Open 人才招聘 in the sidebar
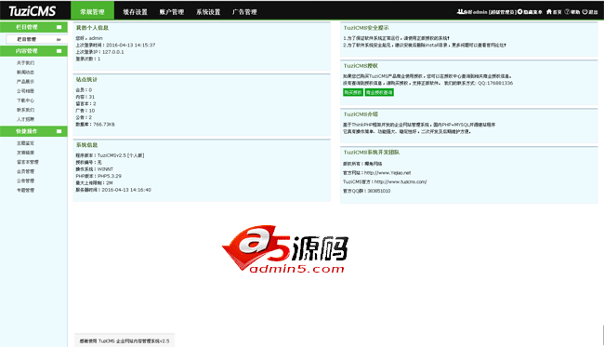Image resolution: width=604 pixels, height=347 pixels. 25,119
